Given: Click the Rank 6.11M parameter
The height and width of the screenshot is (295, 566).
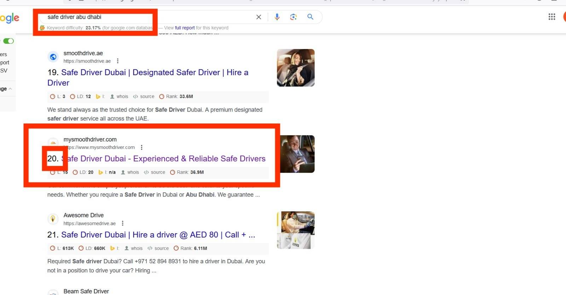Looking at the screenshot, I should tap(190, 248).
